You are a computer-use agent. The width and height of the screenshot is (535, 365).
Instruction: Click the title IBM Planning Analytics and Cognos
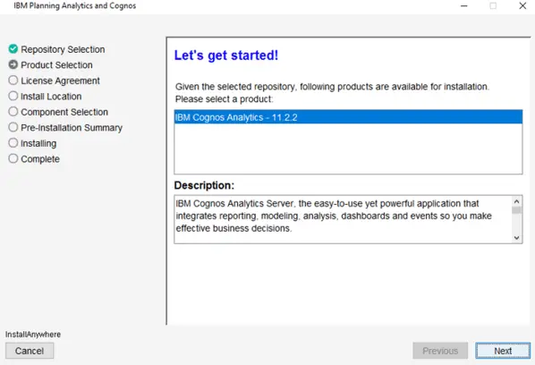click(75, 5)
